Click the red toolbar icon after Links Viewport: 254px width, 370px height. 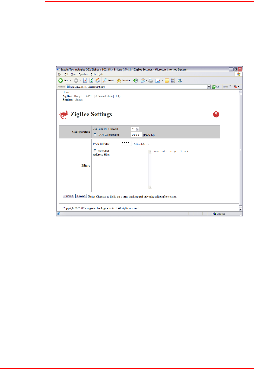click(235, 87)
